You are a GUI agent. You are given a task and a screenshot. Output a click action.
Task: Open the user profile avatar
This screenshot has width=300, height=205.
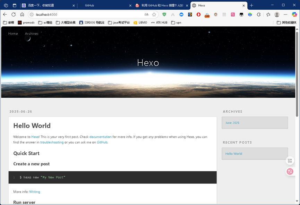coord(277,15)
